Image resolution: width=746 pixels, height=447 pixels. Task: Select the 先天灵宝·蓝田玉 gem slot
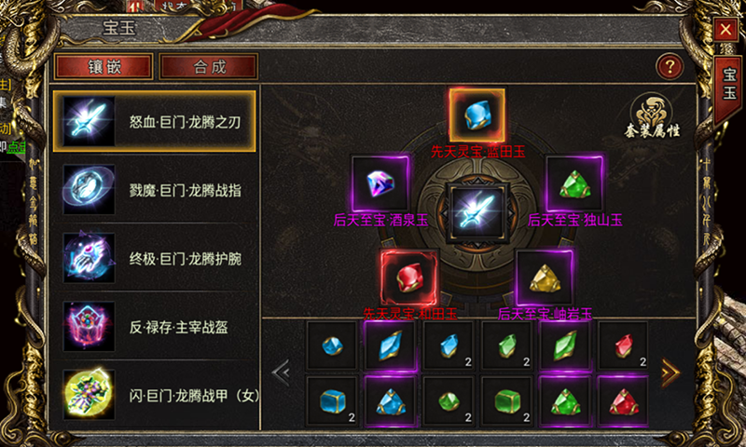pos(477,115)
